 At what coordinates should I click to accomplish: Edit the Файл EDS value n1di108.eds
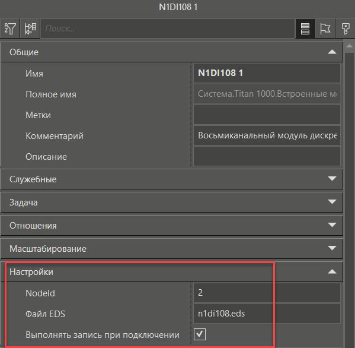point(267,314)
